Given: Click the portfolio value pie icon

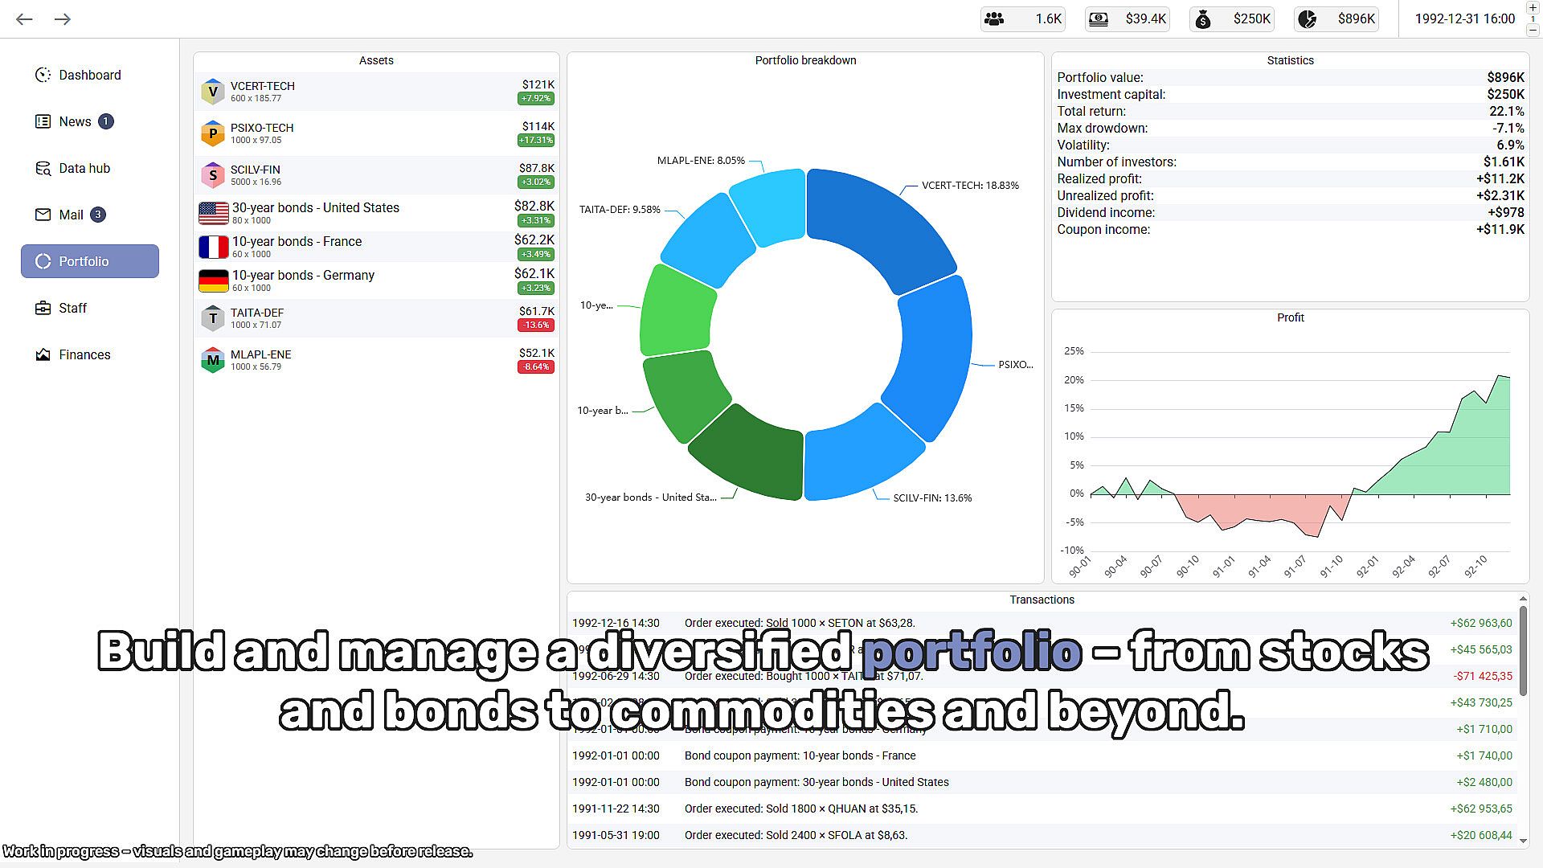Looking at the screenshot, I should point(1308,18).
